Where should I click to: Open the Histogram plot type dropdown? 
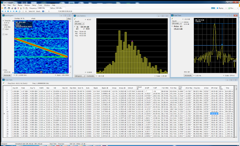[x=80, y=76]
